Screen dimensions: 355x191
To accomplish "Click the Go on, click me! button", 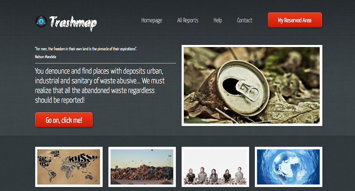I will (64, 120).
